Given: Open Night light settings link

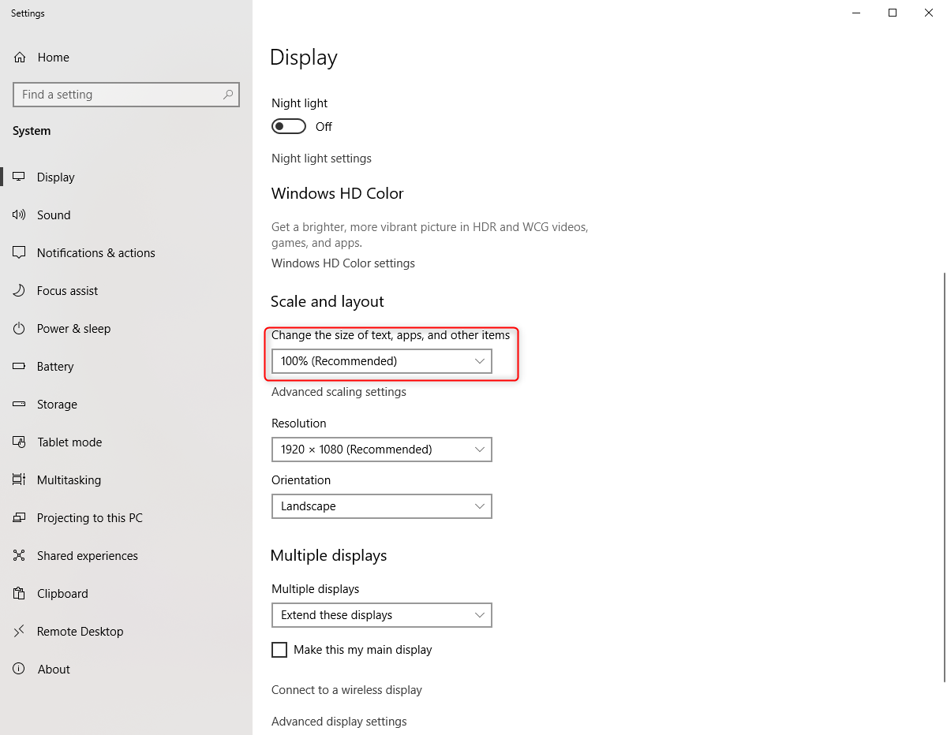Looking at the screenshot, I should tap(321, 159).
